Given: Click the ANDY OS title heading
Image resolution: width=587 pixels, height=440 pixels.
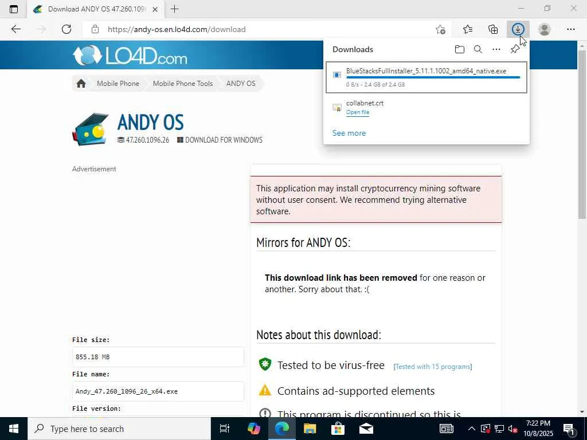Looking at the screenshot, I should tap(151, 122).
